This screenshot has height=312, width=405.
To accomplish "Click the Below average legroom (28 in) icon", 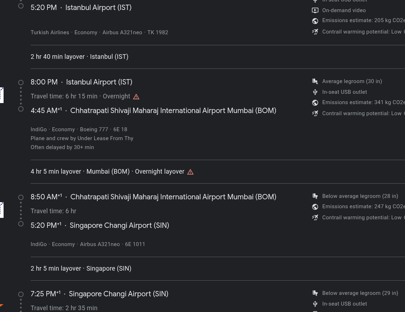I will tap(315, 196).
